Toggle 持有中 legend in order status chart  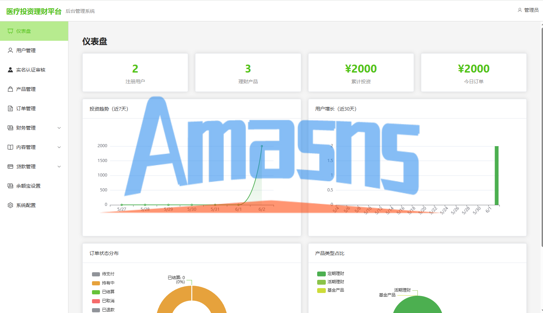[103, 283]
